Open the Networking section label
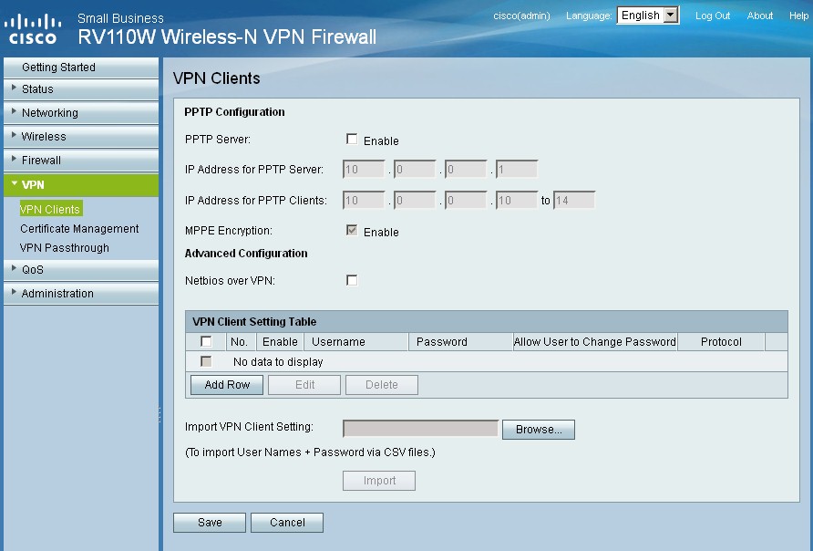Viewport: 813px width, 551px height. click(x=50, y=113)
